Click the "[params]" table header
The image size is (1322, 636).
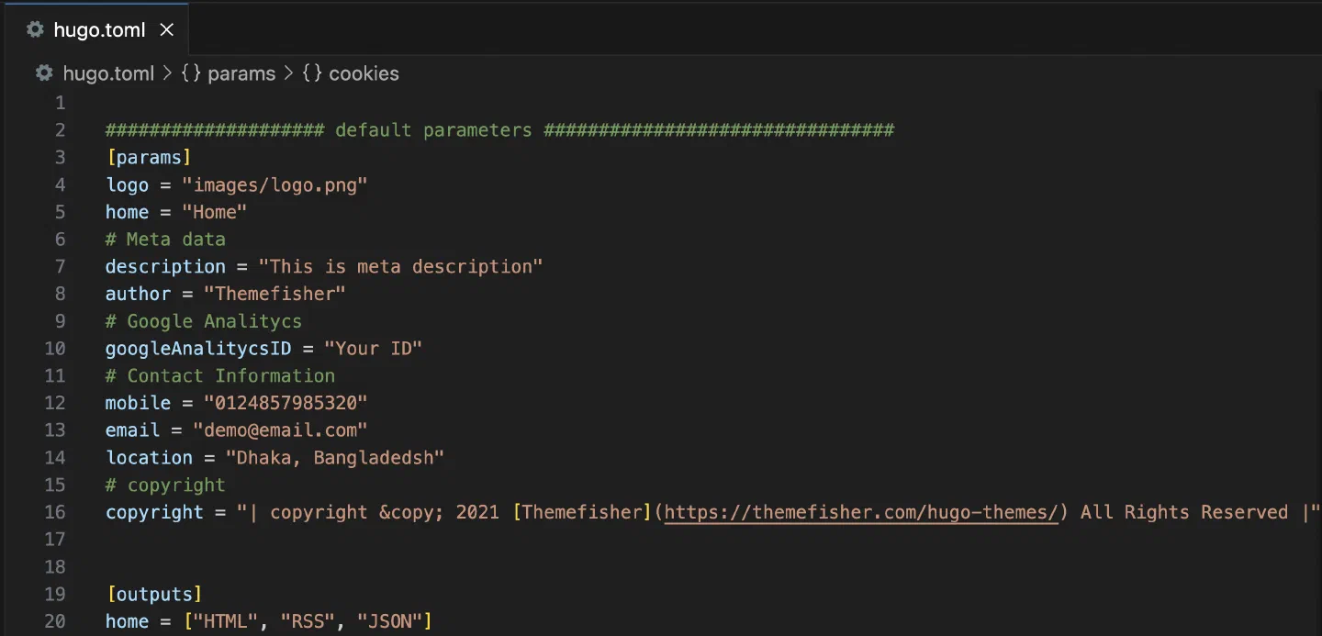[149, 157]
